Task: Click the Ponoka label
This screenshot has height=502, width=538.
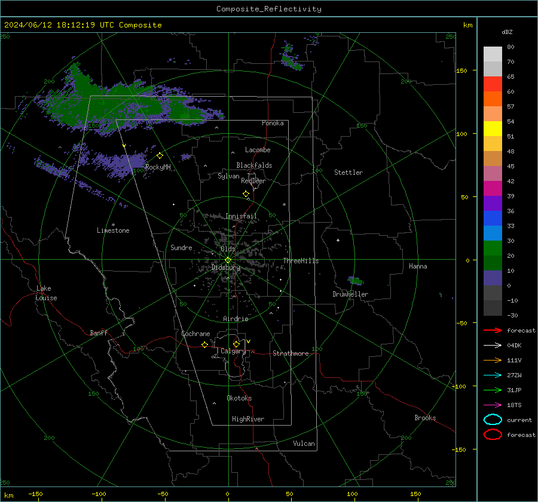Action: (273, 123)
